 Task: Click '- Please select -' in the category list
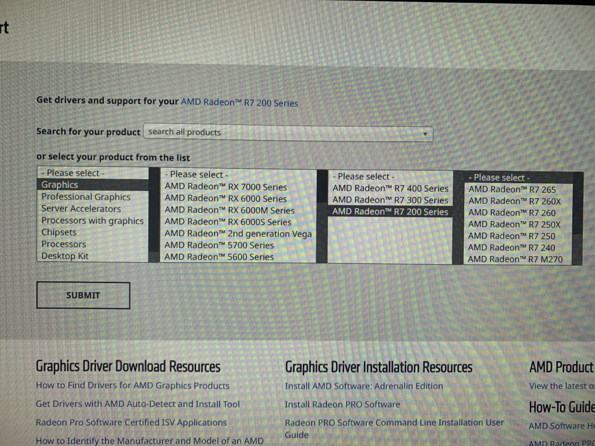click(x=93, y=173)
